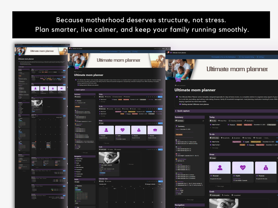Click Share in middle window top bar

tap(163, 48)
